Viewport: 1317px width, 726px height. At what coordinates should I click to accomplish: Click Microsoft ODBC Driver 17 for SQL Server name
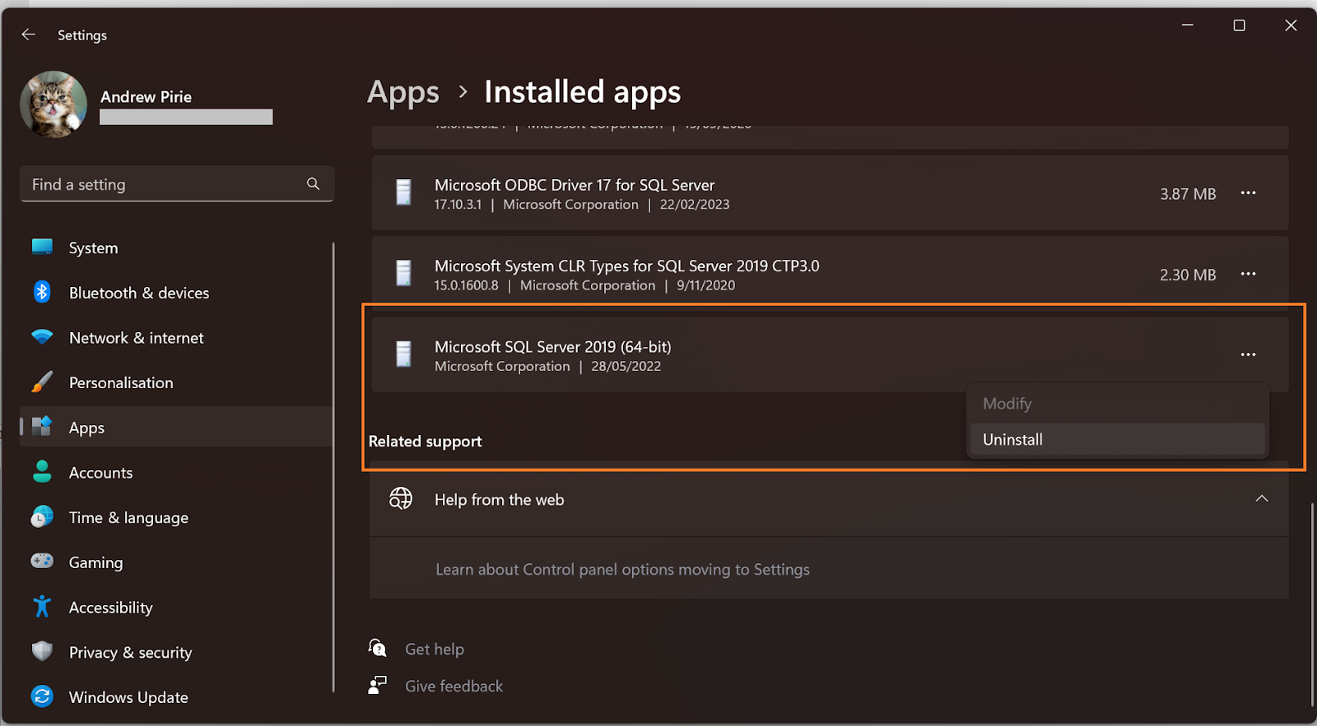575,185
